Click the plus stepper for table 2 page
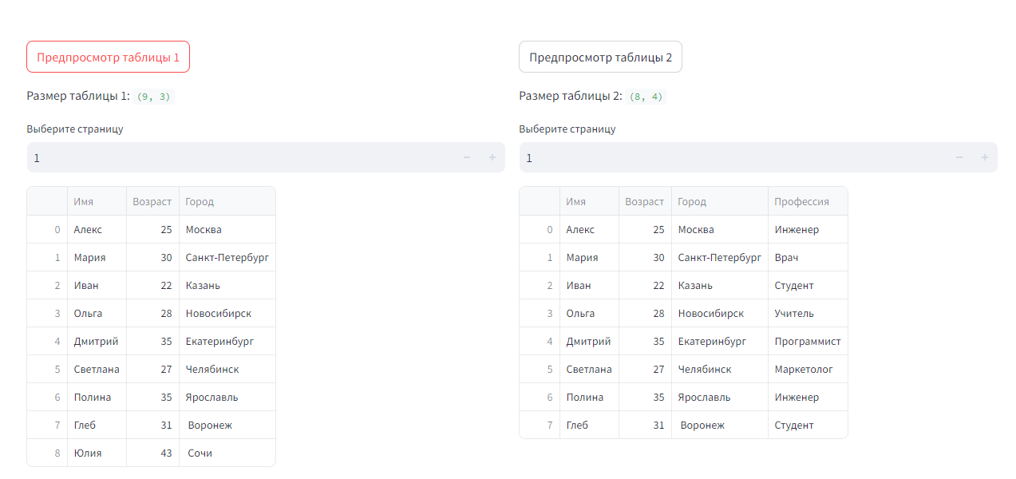The image size is (1016, 479). [x=985, y=157]
